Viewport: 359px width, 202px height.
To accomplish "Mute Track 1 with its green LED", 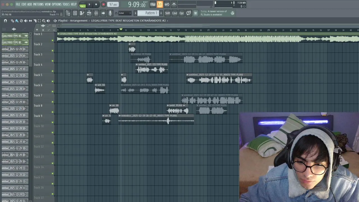I will pyautogui.click(x=52, y=40).
